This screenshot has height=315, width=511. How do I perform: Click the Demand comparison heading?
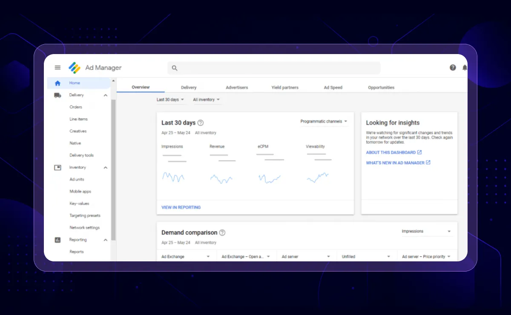coord(189,233)
